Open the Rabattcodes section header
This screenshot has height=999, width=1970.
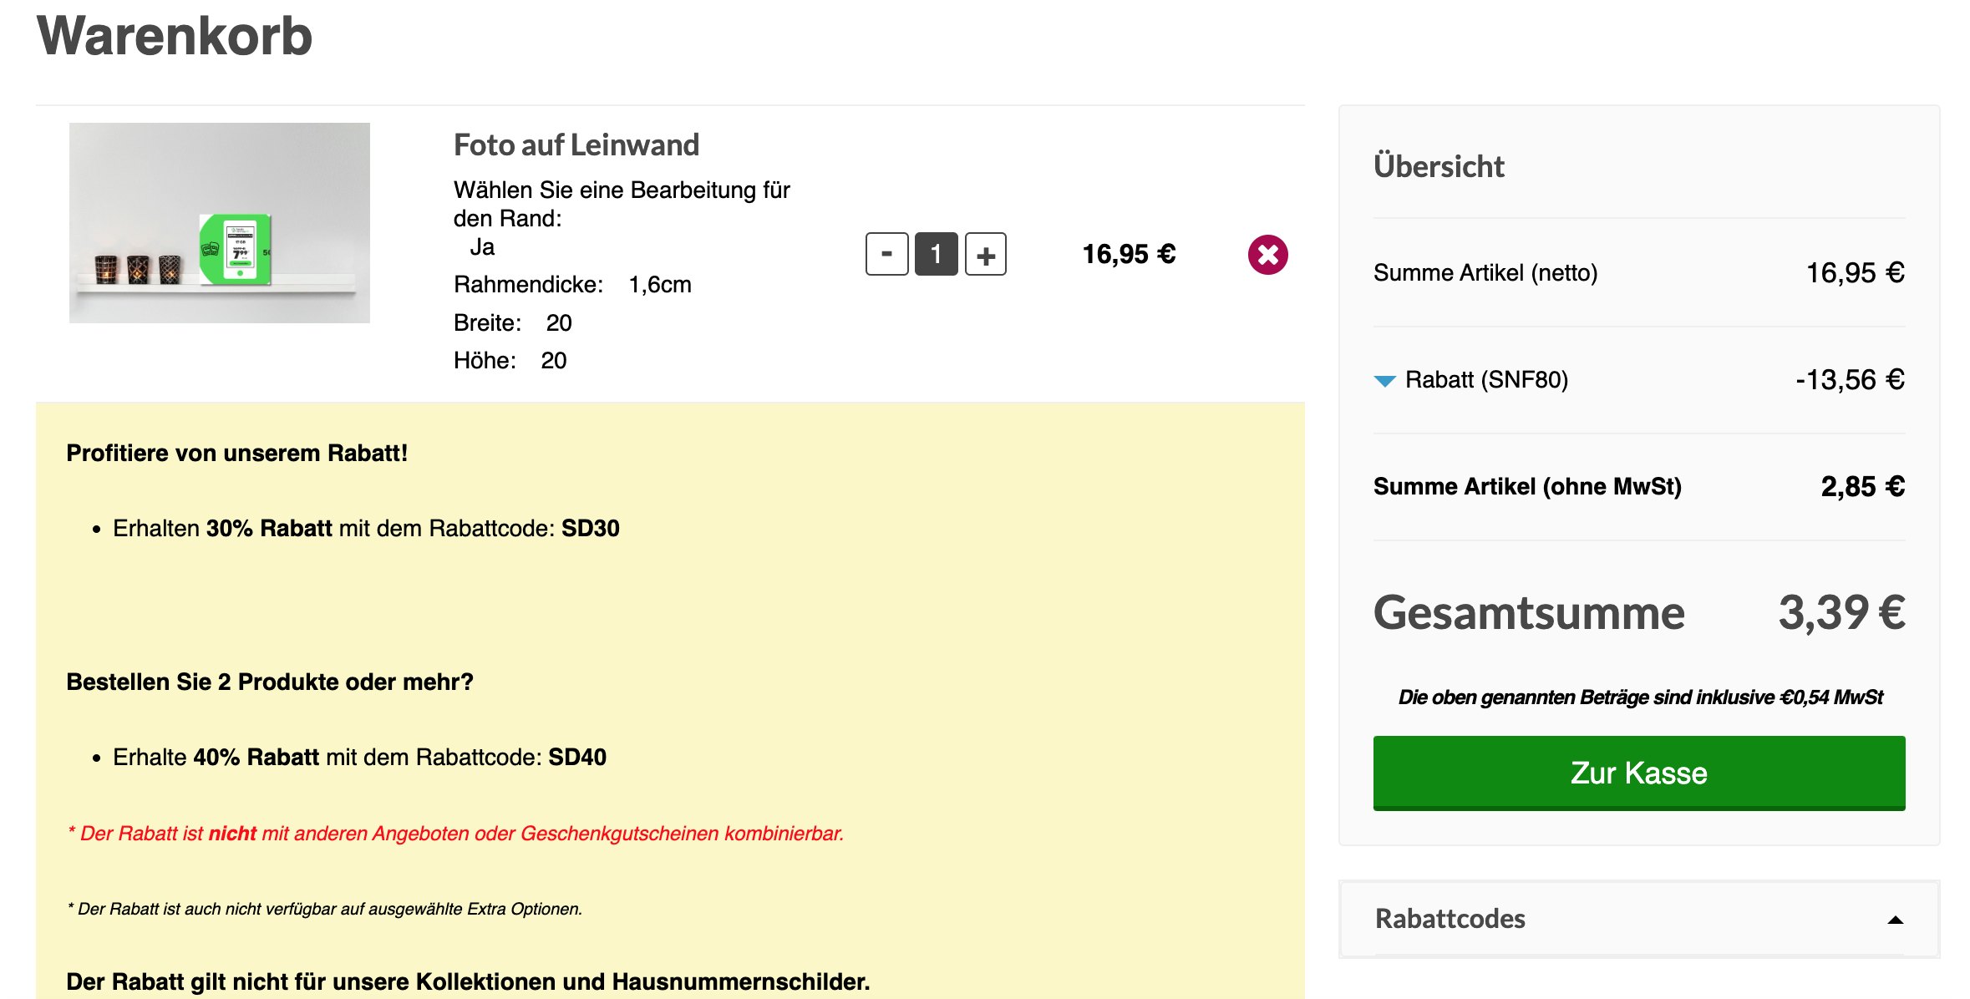click(x=1450, y=919)
